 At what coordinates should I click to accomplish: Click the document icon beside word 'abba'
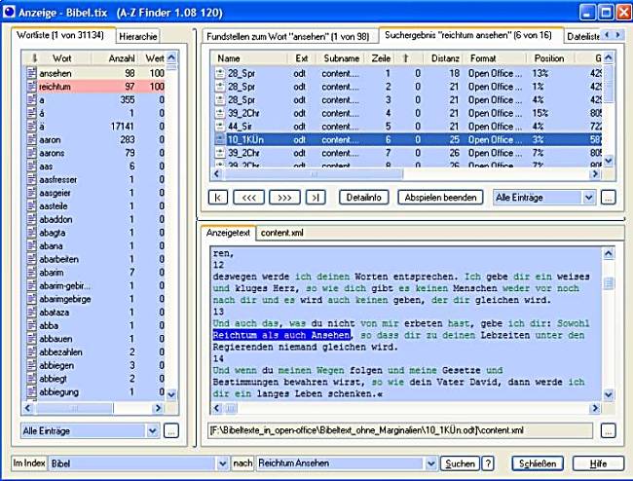pyautogui.click(x=31, y=325)
